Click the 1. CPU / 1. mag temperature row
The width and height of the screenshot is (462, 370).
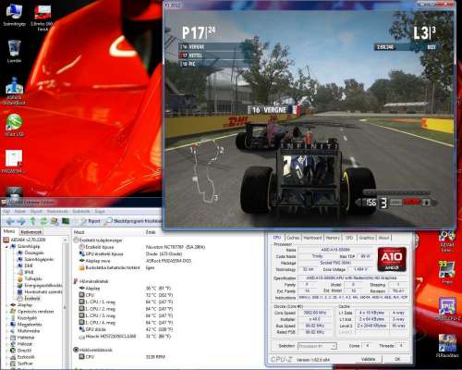click(126, 302)
